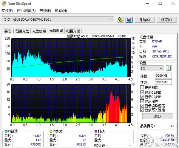Click the PI错误 average 41.07
179x148 pixels.
(x=37, y=136)
